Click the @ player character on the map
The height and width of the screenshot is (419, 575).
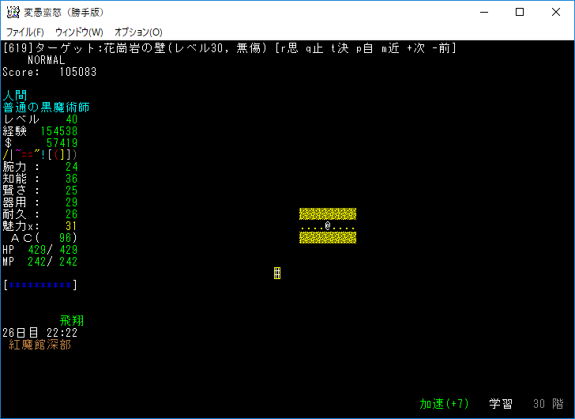point(328,226)
